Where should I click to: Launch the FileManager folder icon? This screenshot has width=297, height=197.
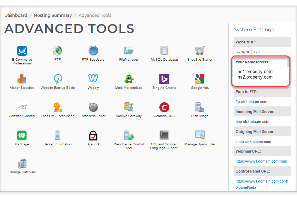click(x=129, y=51)
